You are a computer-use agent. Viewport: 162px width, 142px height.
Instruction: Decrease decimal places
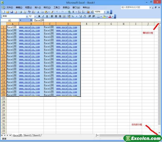click(85, 16)
